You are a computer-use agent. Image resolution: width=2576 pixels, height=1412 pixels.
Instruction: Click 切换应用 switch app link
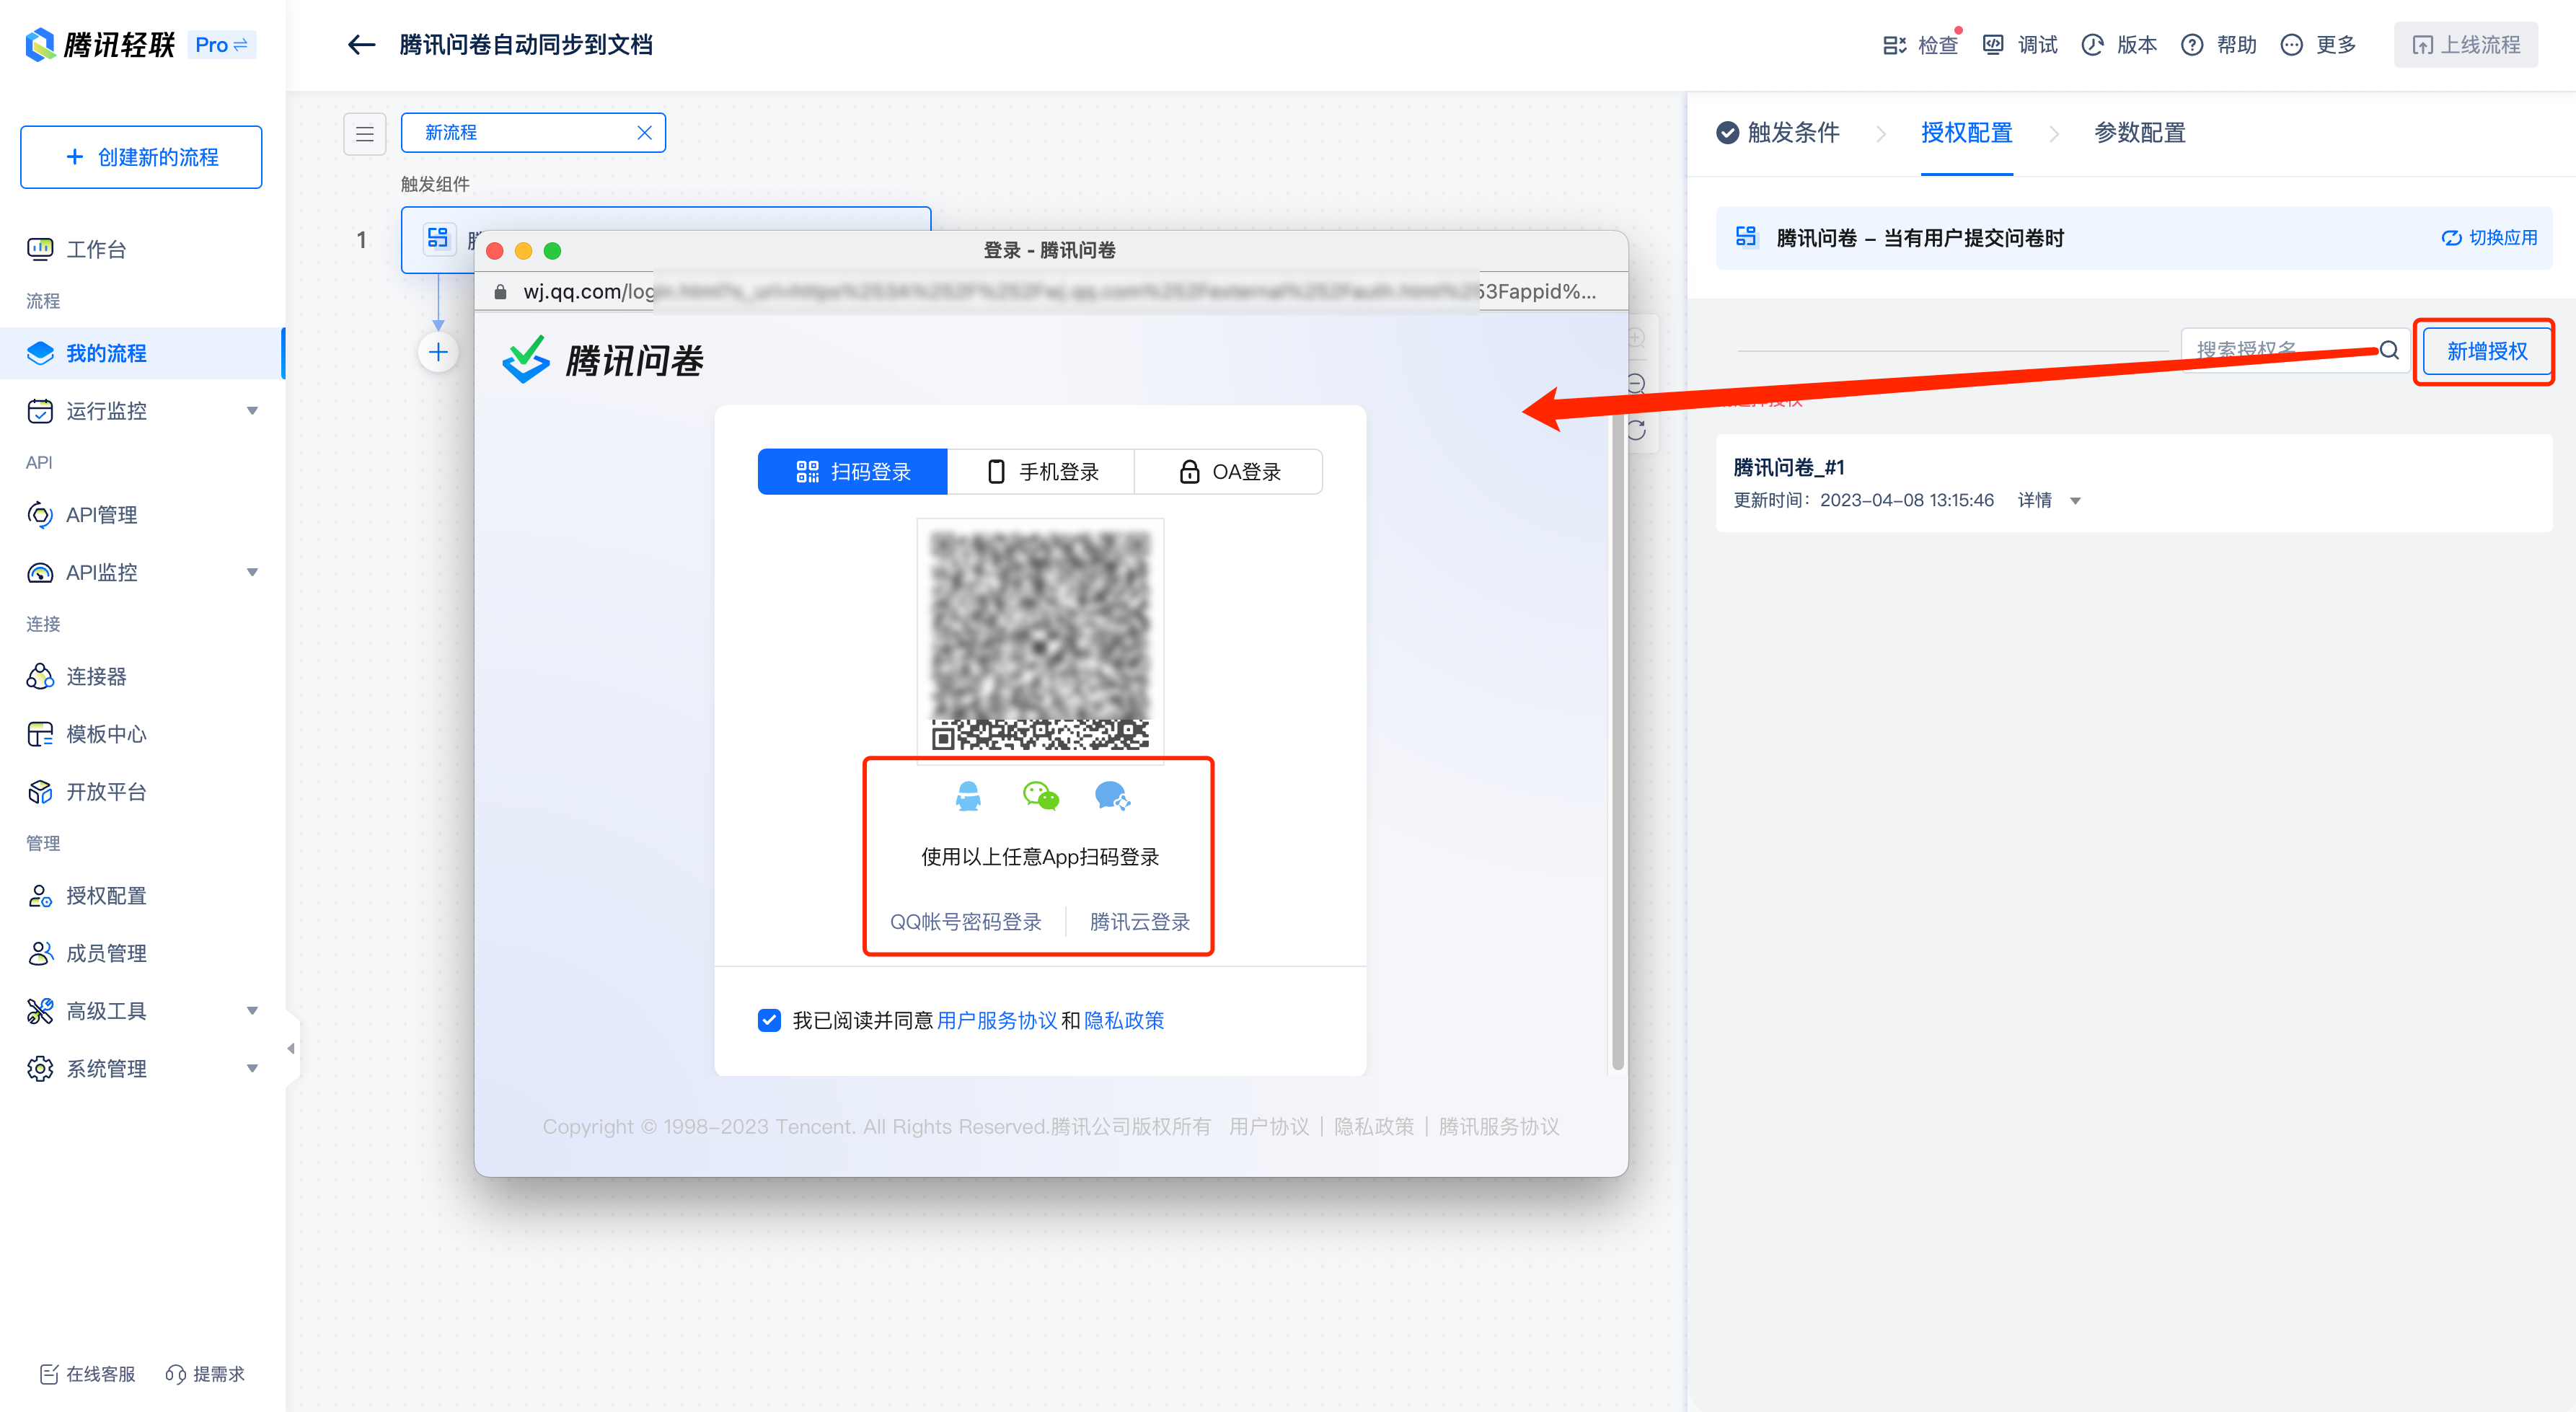click(2490, 238)
